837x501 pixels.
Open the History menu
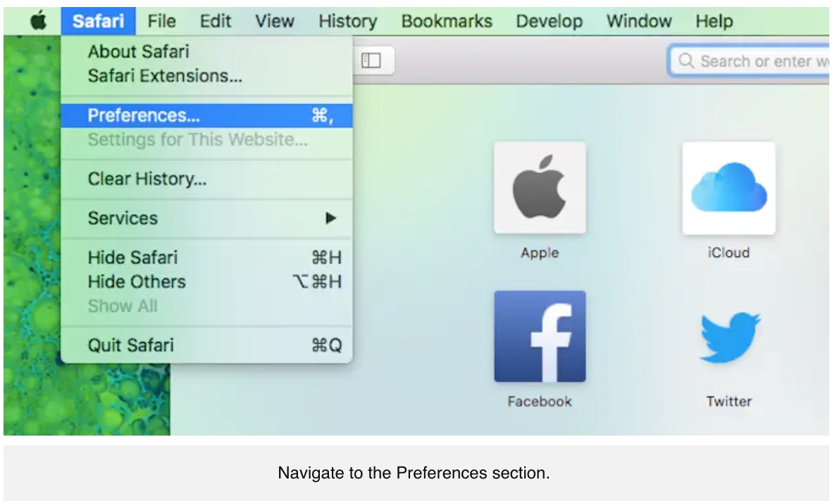347,21
